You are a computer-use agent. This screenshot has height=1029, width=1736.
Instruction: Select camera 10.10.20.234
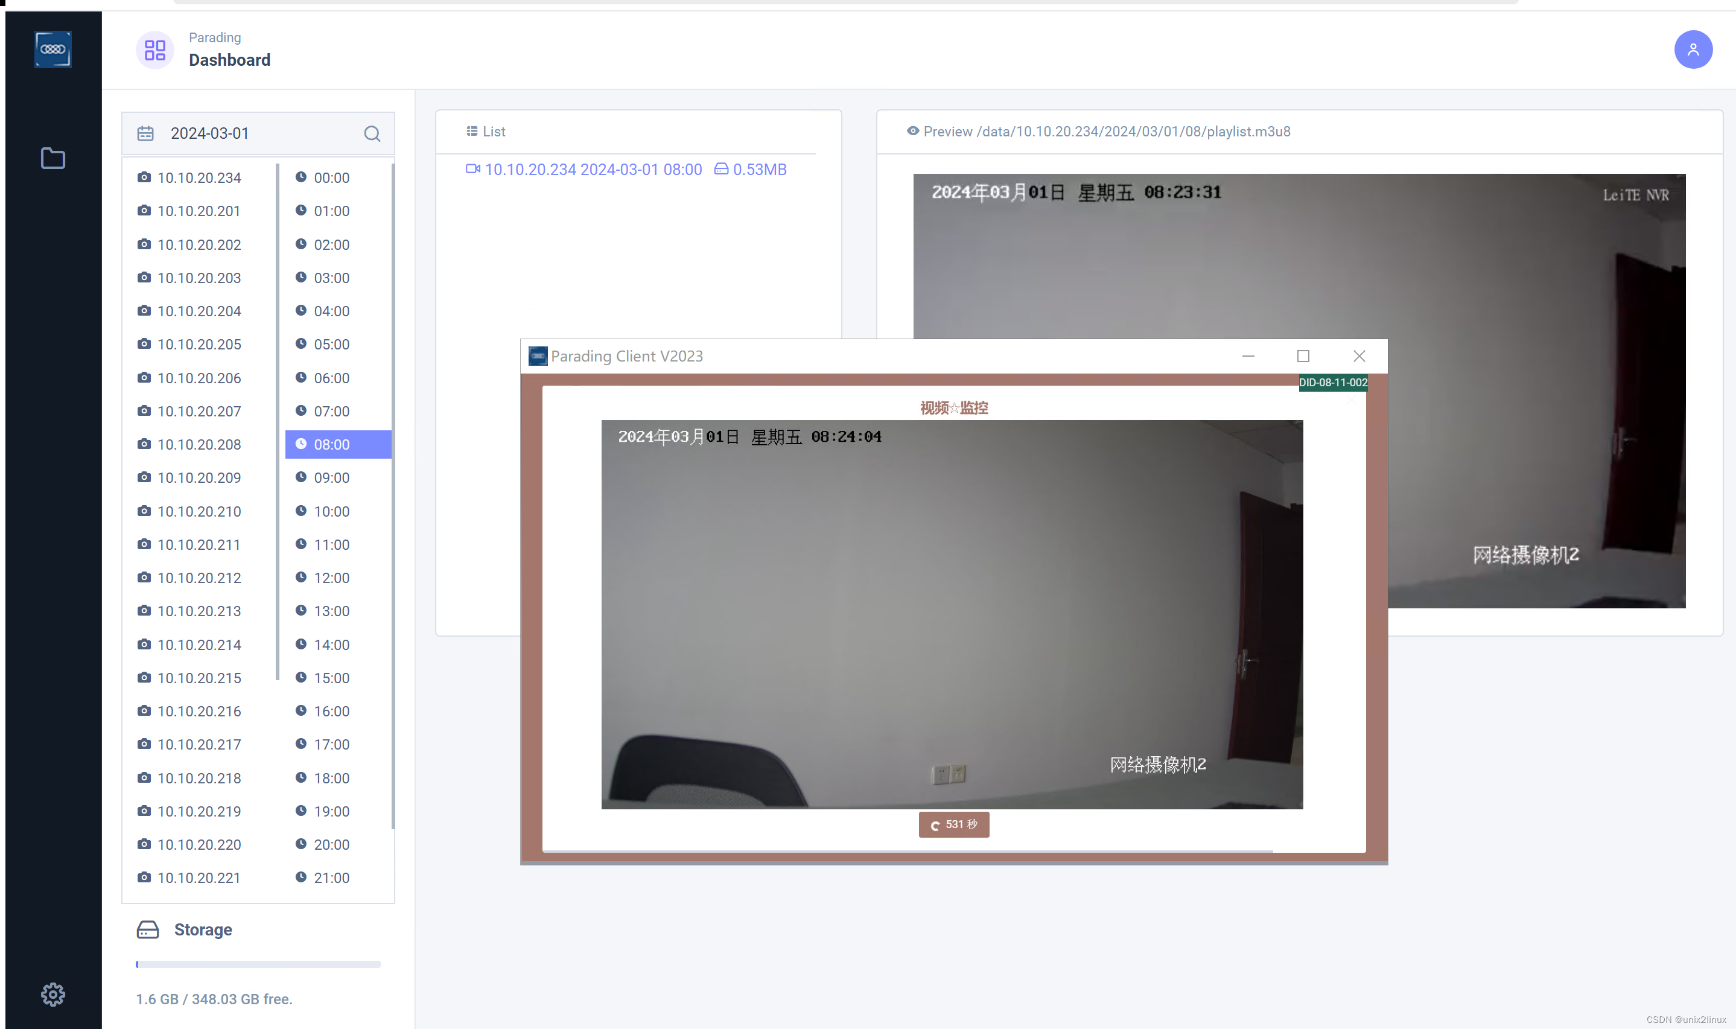click(199, 177)
